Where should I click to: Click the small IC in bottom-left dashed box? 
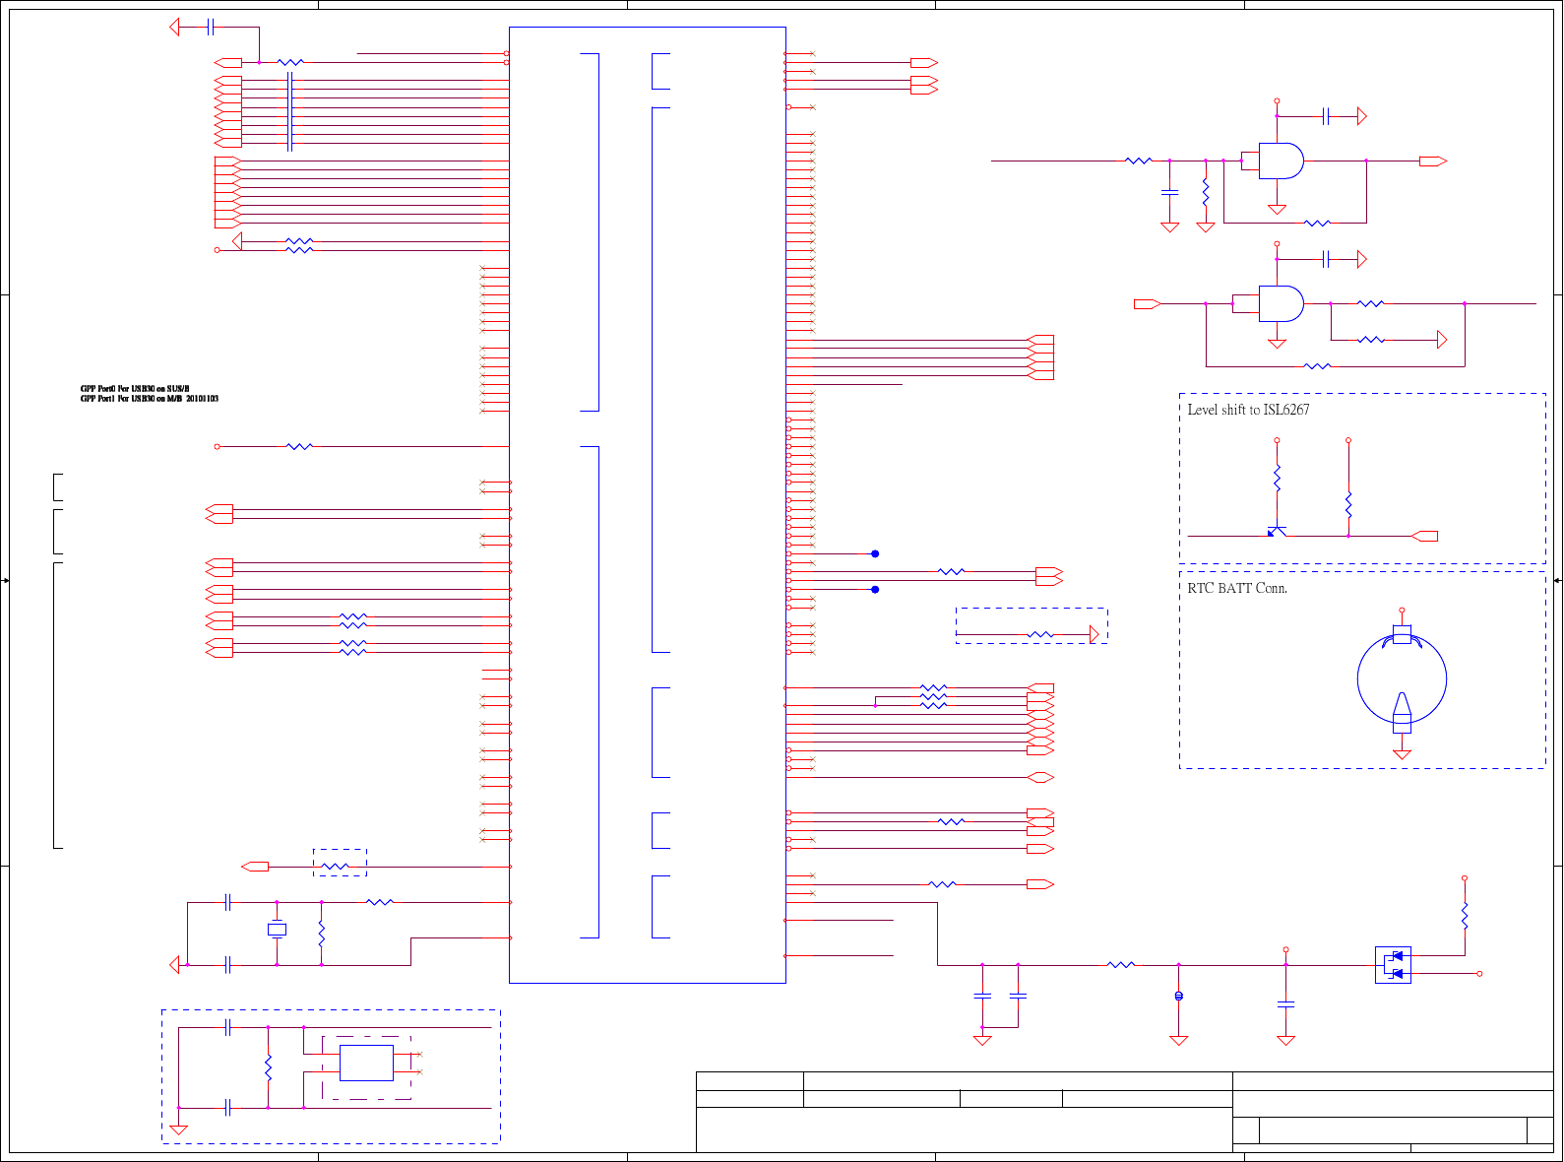[366, 1064]
